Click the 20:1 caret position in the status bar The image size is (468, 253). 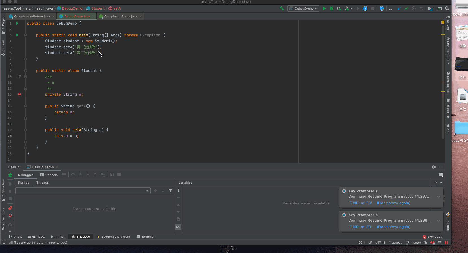[362, 243]
